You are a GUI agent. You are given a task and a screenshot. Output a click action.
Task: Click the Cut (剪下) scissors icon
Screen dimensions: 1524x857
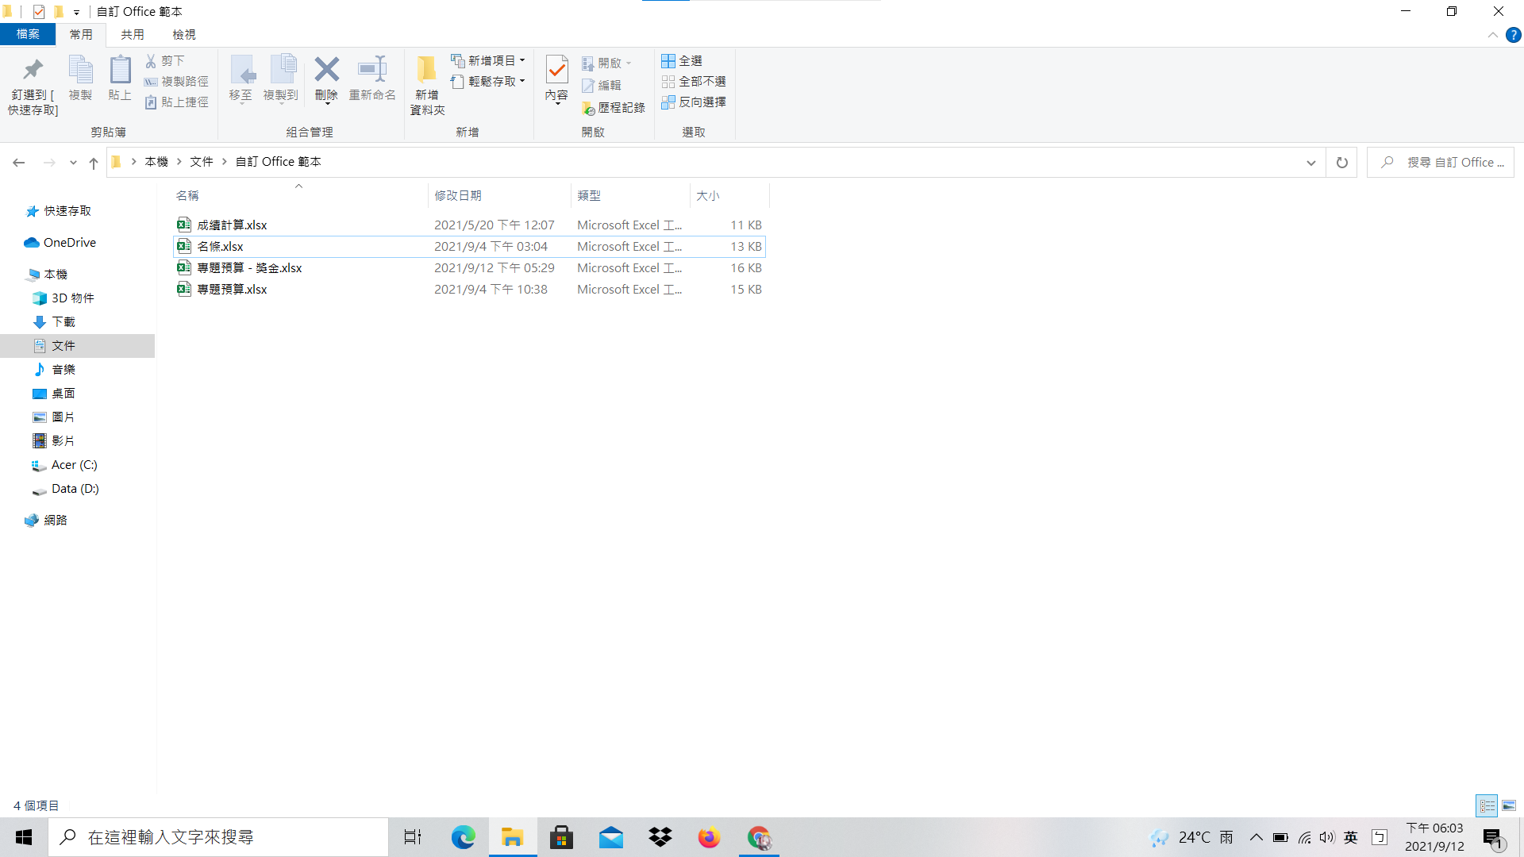point(165,61)
